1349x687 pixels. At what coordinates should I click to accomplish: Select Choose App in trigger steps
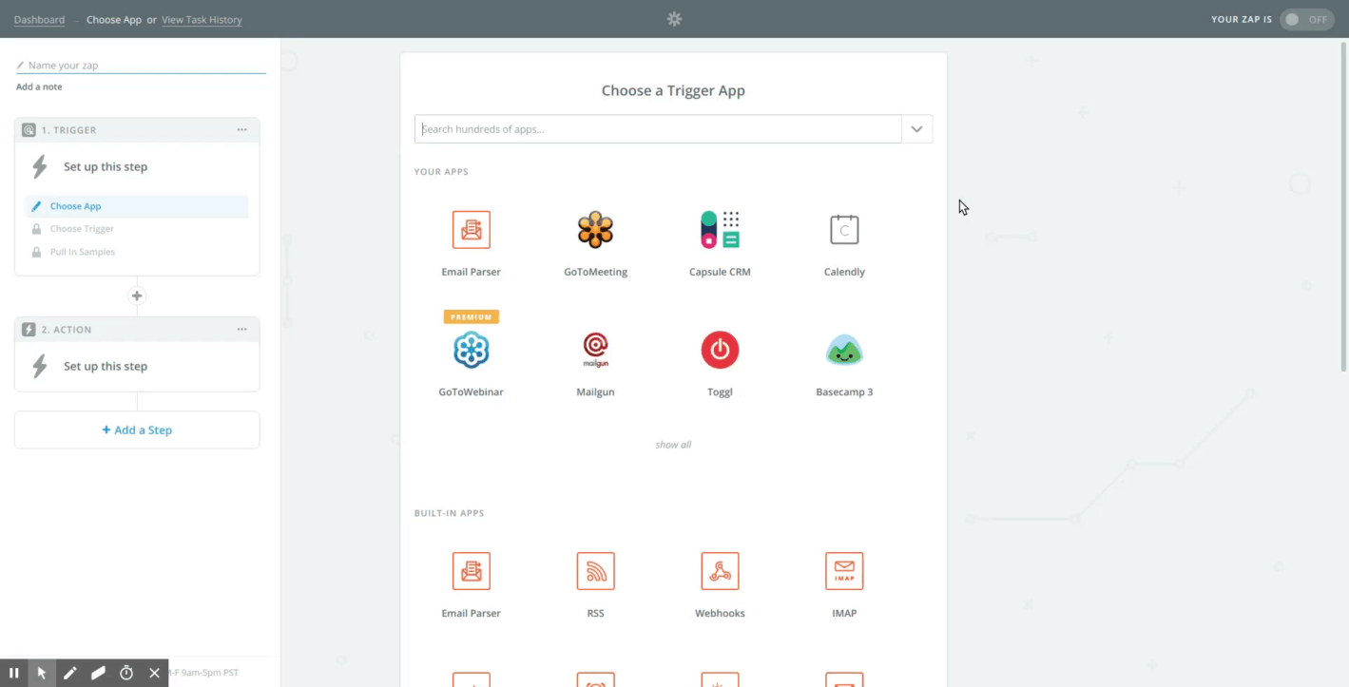click(x=76, y=206)
